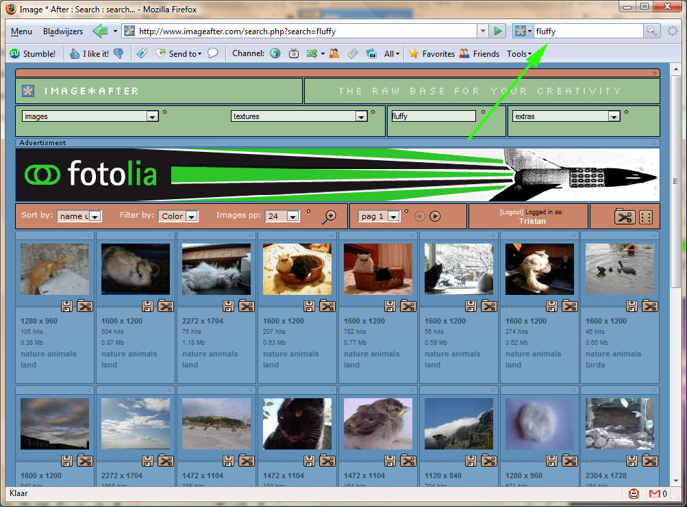Open the Filter by Color dropdown
687x507 pixels.
(178, 216)
